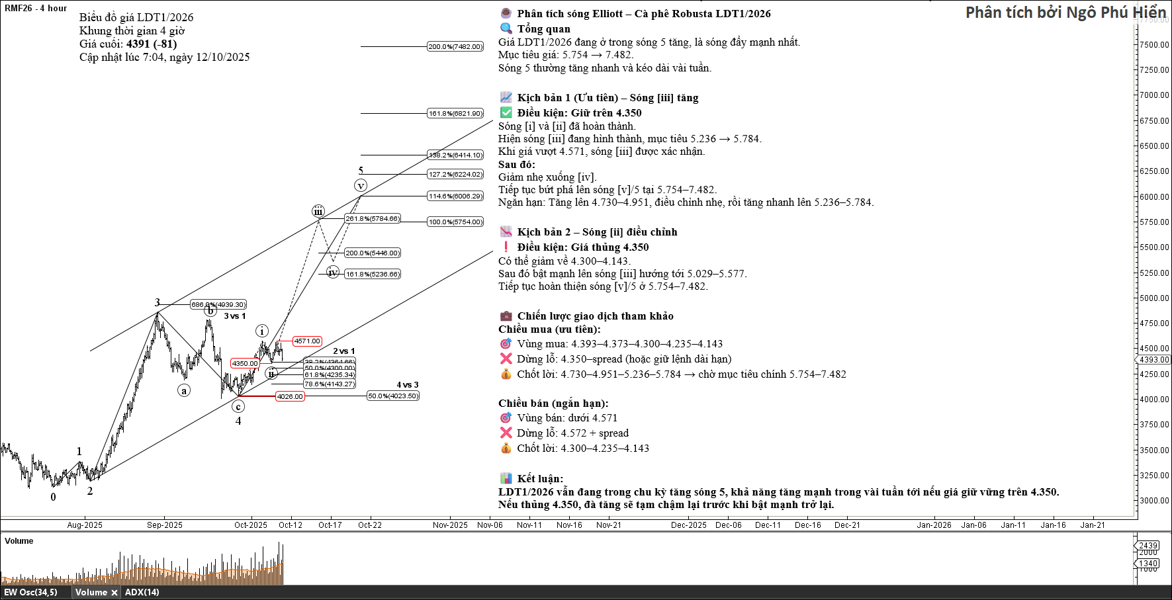The image size is (1172, 600).
Task: Click the red 4350.00 price label
Action: coord(244,363)
